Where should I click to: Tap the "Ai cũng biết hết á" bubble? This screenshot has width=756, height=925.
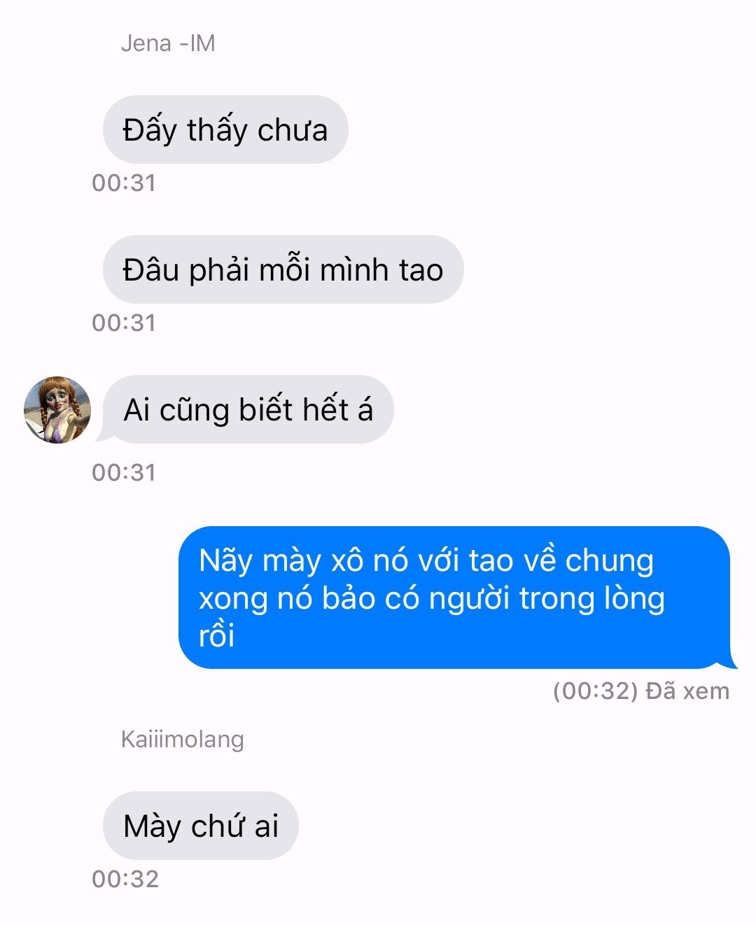tap(244, 409)
